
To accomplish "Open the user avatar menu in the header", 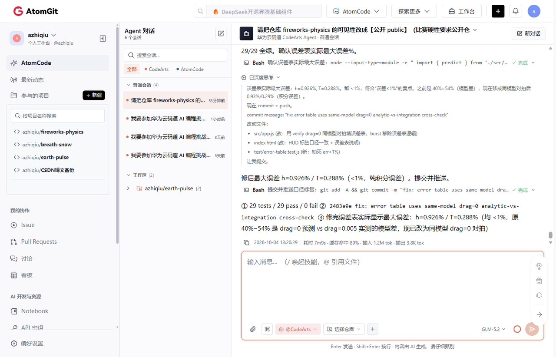I will [x=534, y=11].
